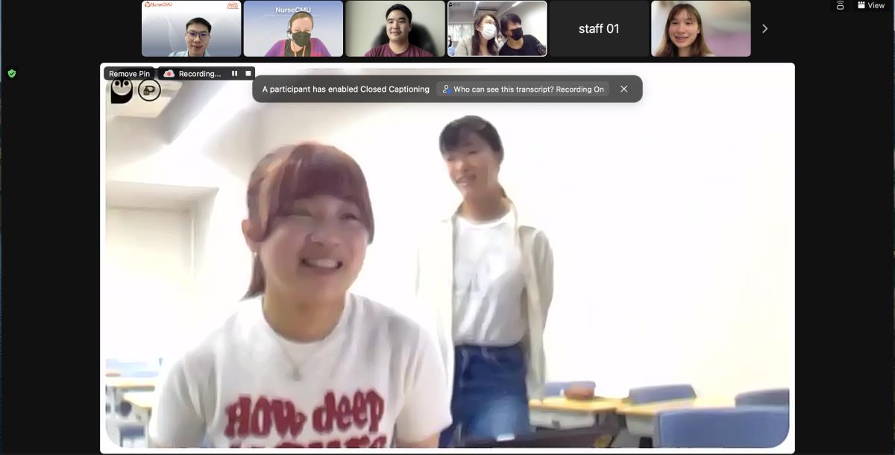The image size is (895, 455).
Task: Dismiss the Closed Captioning notification
Action: (624, 90)
